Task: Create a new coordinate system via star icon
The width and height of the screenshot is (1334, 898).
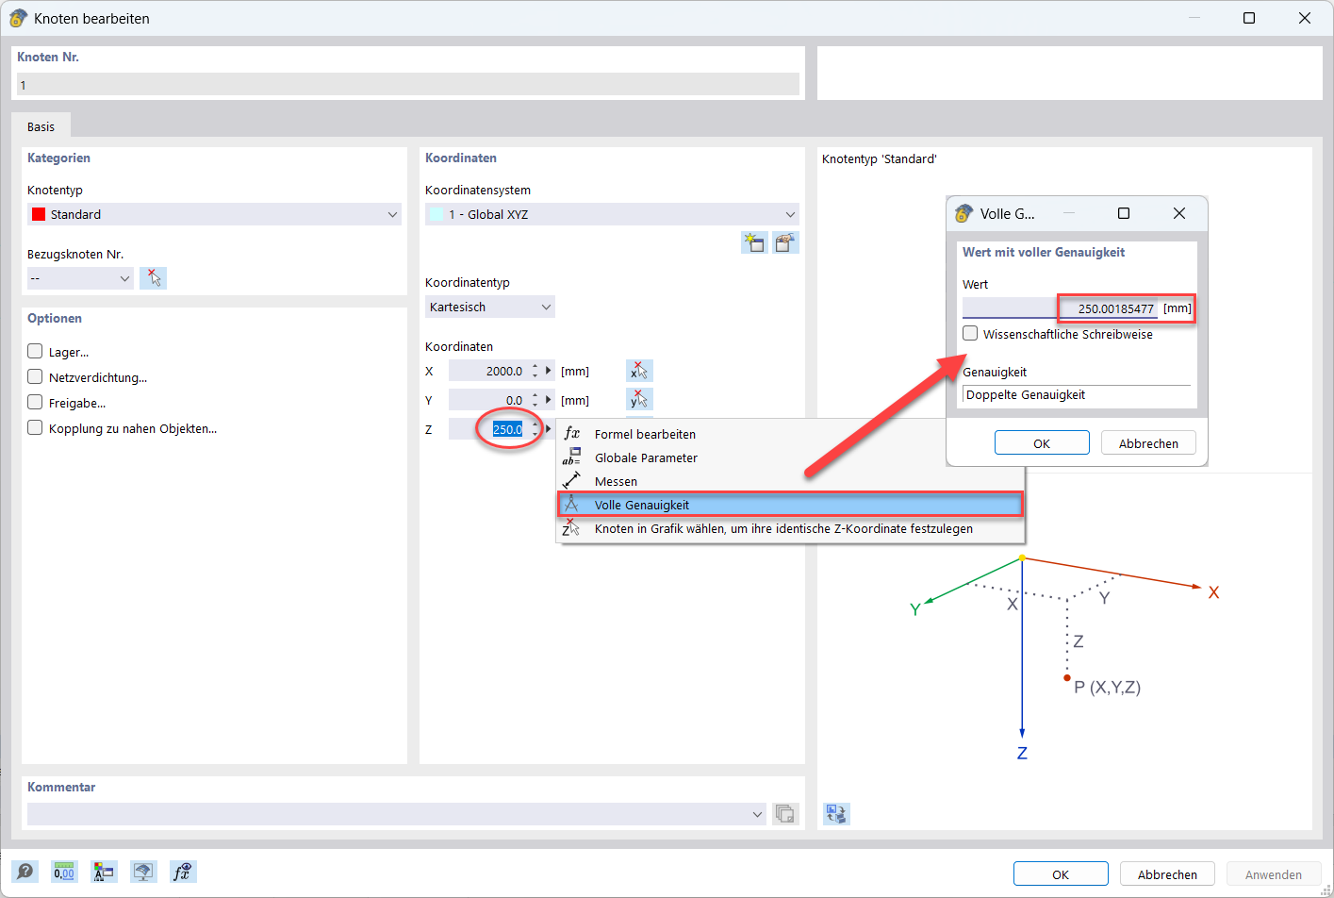Action: pyautogui.click(x=754, y=242)
